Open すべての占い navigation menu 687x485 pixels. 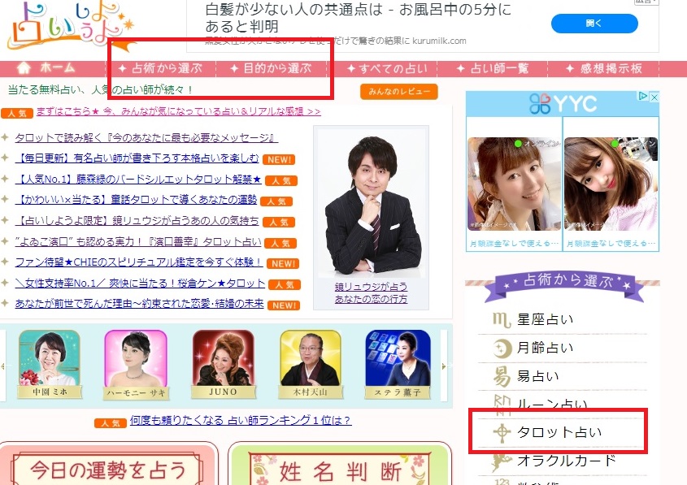coord(387,69)
